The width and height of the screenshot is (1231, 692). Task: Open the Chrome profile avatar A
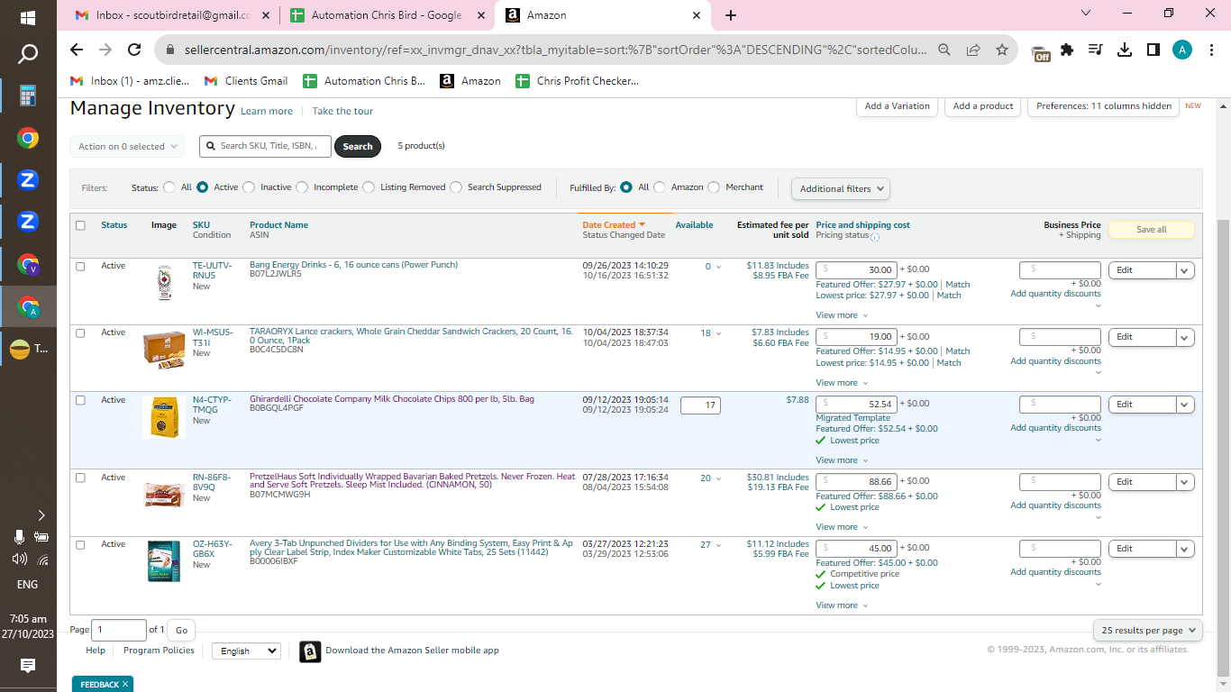pyautogui.click(x=1182, y=50)
